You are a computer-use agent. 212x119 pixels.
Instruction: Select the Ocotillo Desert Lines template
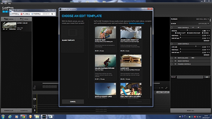105,89
